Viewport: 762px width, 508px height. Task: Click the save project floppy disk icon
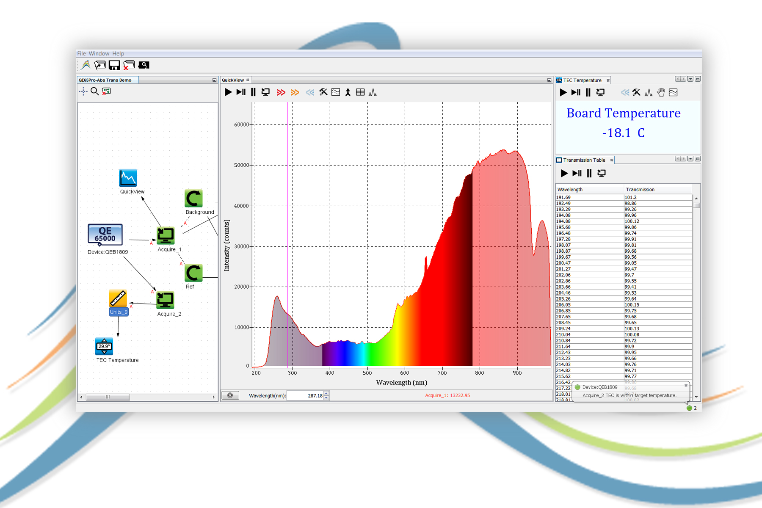tap(114, 65)
